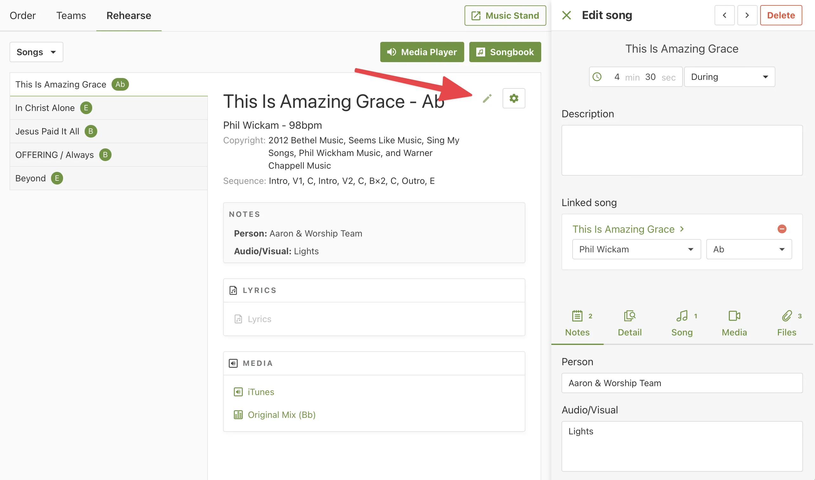Switch to the Teams tab
This screenshot has width=815, height=480.
click(71, 16)
